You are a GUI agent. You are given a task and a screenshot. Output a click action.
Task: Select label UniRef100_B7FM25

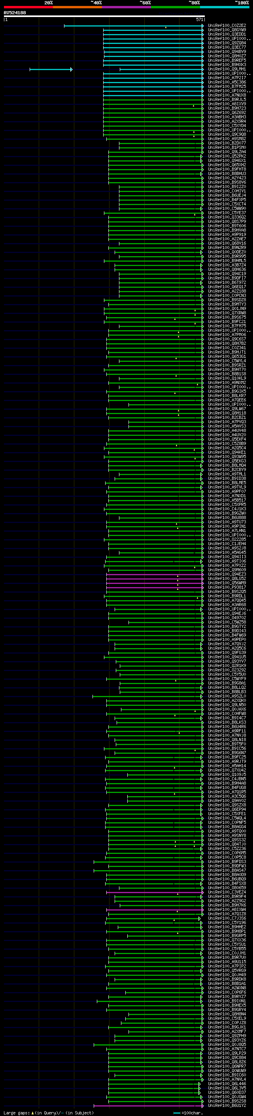[x=227, y=87]
